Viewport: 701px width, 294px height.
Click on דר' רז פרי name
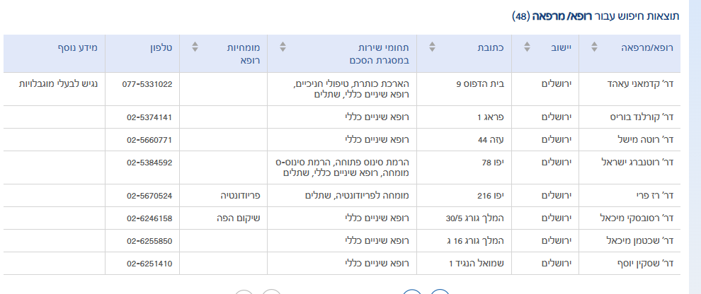(x=654, y=196)
